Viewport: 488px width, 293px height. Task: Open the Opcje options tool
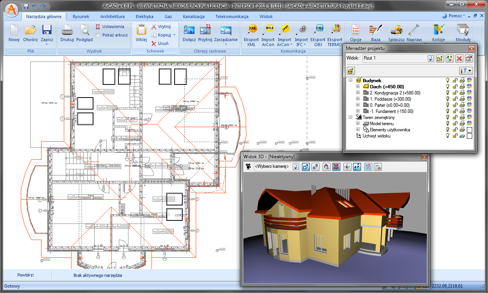click(356, 33)
